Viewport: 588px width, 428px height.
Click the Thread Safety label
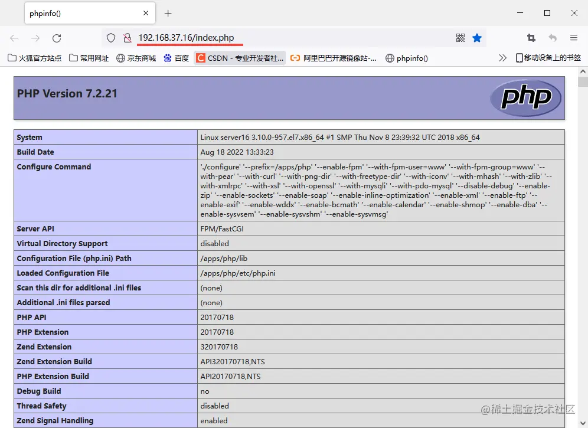(41, 406)
